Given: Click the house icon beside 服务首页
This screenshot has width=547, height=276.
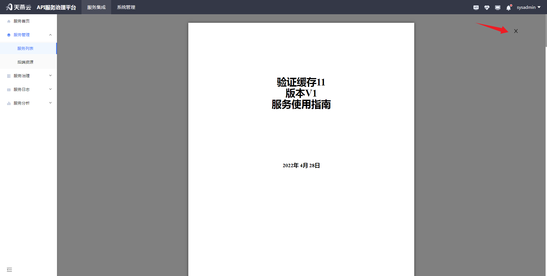Looking at the screenshot, I should point(9,21).
